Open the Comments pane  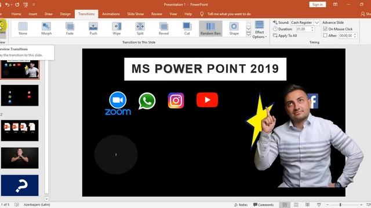pyautogui.click(x=263, y=205)
